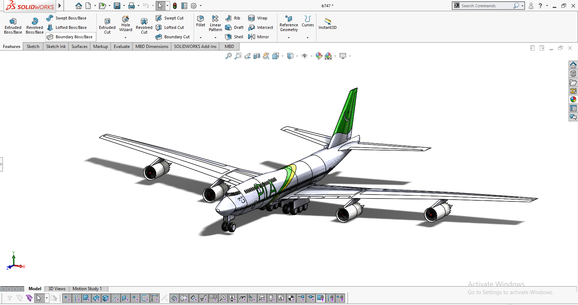Click in the Search Commands field

[486, 6]
